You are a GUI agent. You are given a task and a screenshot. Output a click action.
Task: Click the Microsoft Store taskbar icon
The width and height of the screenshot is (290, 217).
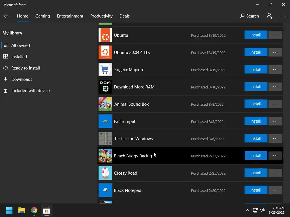[x=47, y=210]
